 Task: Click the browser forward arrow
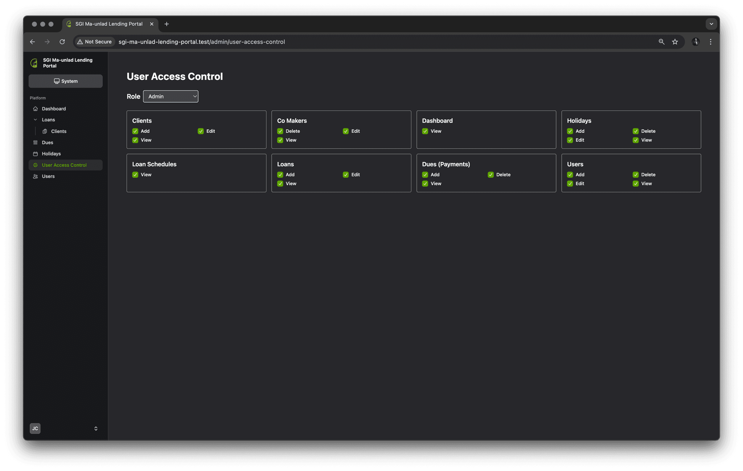47,42
